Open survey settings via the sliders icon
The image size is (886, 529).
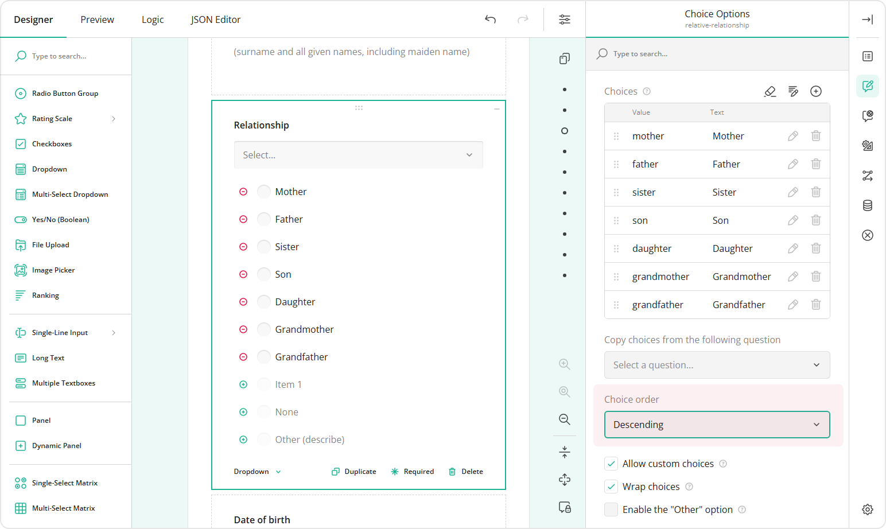point(565,19)
